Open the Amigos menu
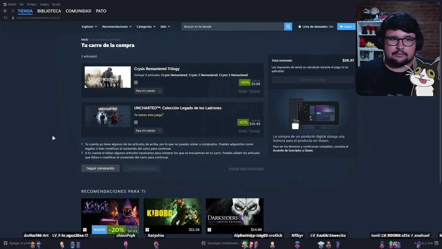The image size is (442, 249). tap(32, 4)
